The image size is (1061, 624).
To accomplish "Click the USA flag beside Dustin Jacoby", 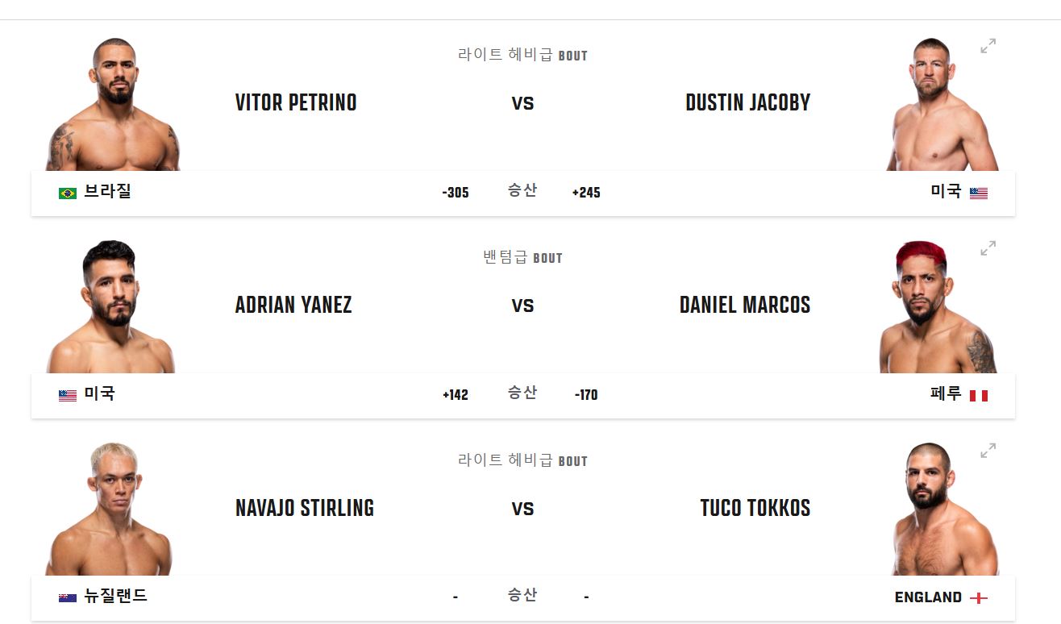I will coord(977,193).
